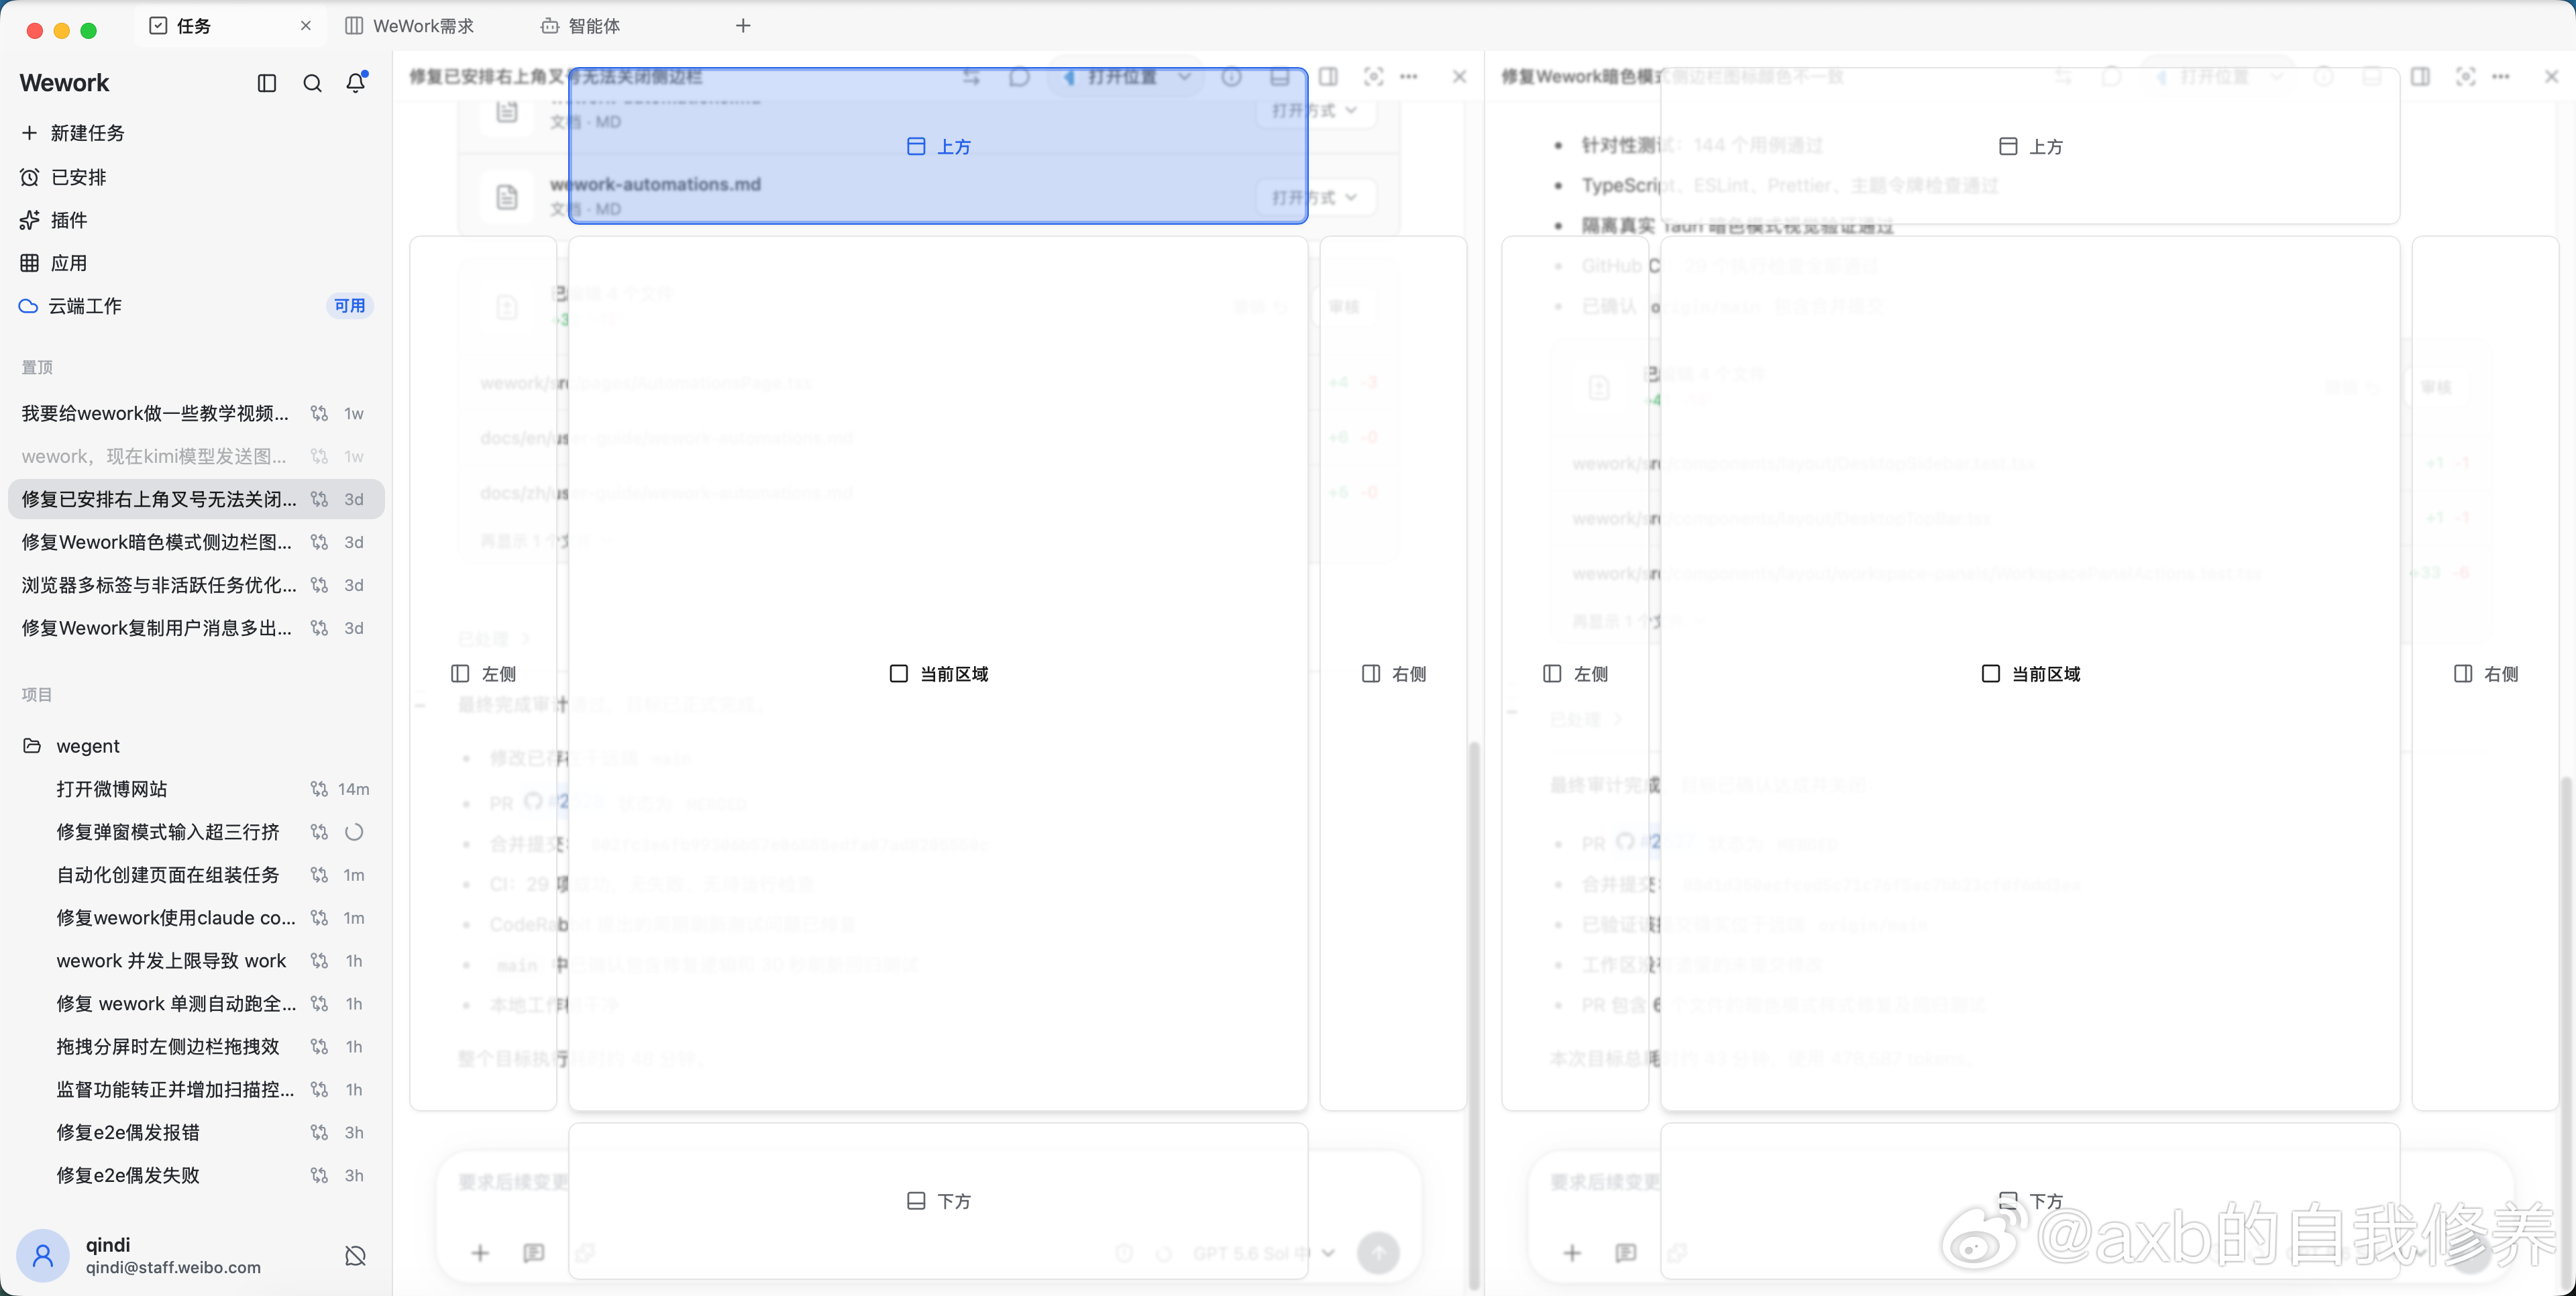Add a new tab with the plus button
The height and width of the screenshot is (1296, 2576).
click(x=743, y=26)
